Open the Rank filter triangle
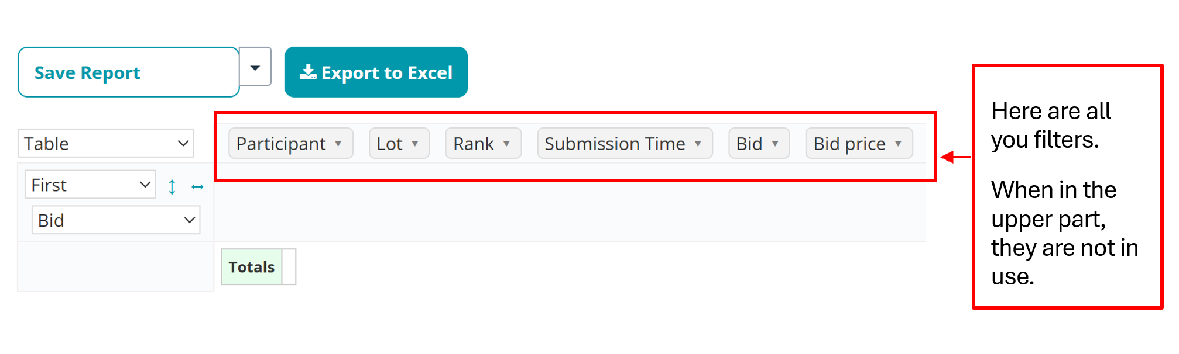The image size is (1179, 354). click(x=506, y=144)
